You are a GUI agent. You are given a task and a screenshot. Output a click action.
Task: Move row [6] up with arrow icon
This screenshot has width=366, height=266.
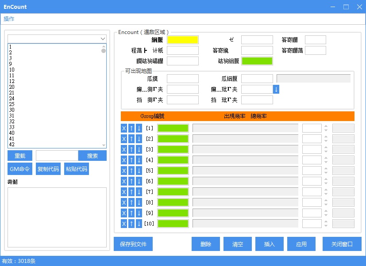(x=131, y=181)
